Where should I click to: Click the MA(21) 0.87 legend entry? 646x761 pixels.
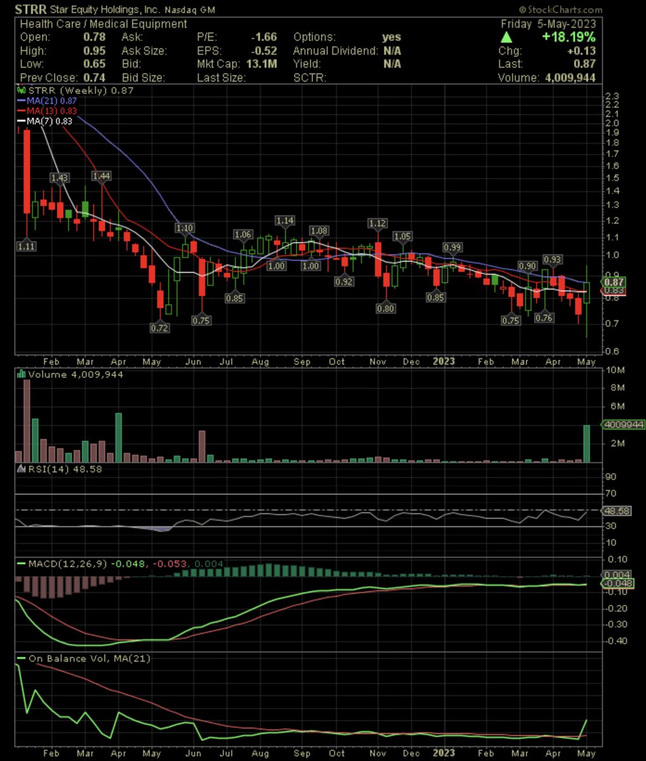click(x=48, y=101)
